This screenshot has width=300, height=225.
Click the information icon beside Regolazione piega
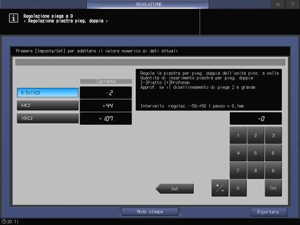coord(13,18)
